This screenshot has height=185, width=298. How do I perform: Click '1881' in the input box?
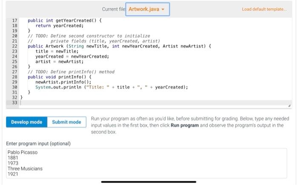point(13,158)
